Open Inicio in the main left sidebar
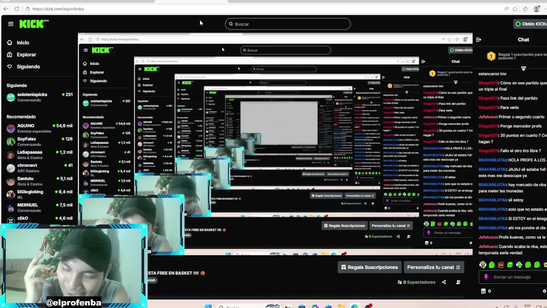The height and width of the screenshot is (308, 547). 18,43
